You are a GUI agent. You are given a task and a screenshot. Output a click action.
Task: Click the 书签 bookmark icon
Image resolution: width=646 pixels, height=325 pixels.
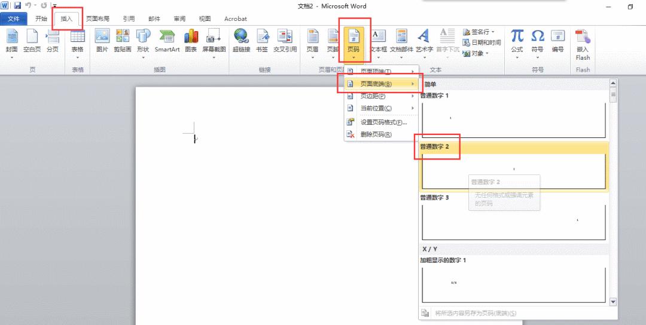(x=262, y=40)
